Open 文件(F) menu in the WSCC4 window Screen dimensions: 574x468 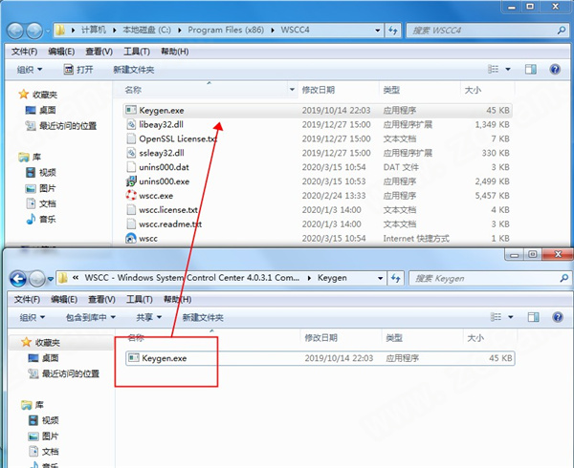(24, 52)
